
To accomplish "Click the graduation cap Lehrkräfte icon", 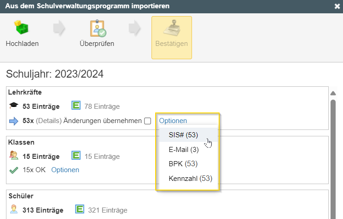I will point(13,106).
